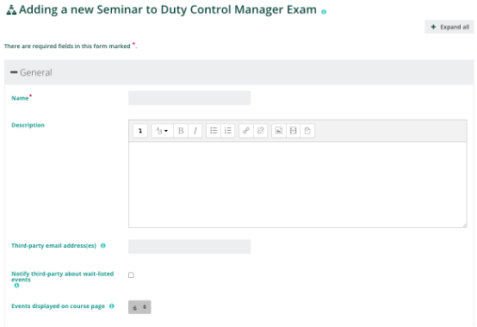Viewport: 477px width, 327px height.
Task: Apply italic formatting in description editor
Action: pyautogui.click(x=195, y=131)
